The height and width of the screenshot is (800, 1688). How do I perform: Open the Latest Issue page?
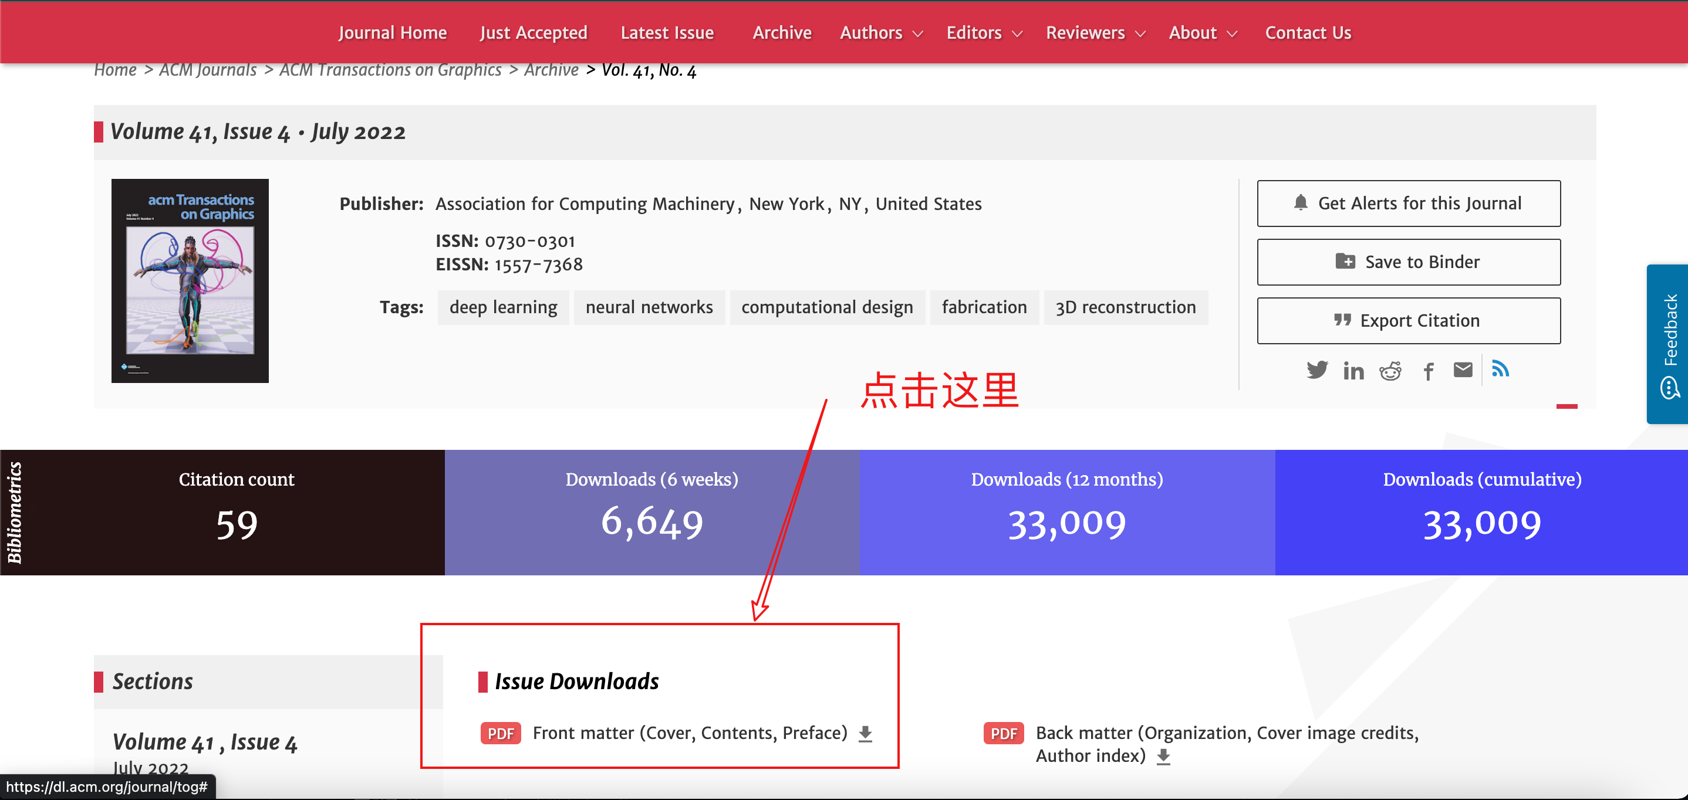pyautogui.click(x=667, y=33)
